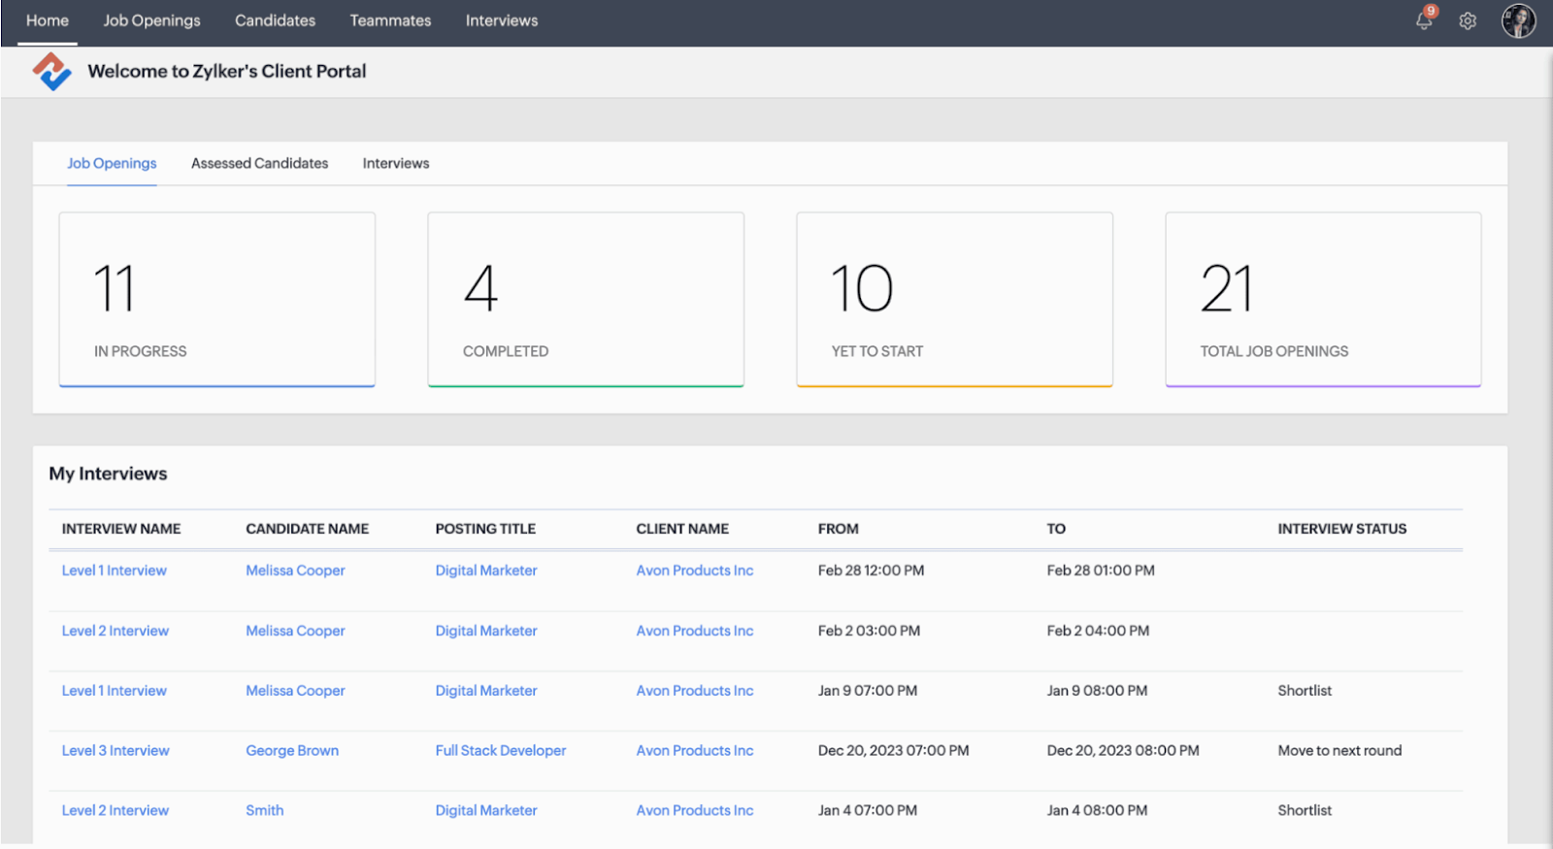The image size is (1553, 849).
Task: Open the Total Job Openings card
Action: (x=1323, y=299)
